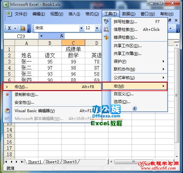Open the 视图(V) menu
Viewport: 183px width, 173px height.
coord(57,14)
